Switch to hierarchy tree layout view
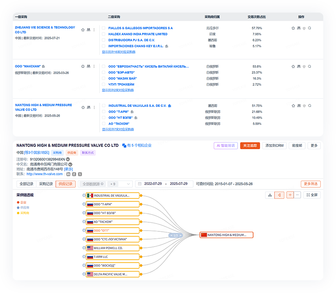 click(270, 195)
